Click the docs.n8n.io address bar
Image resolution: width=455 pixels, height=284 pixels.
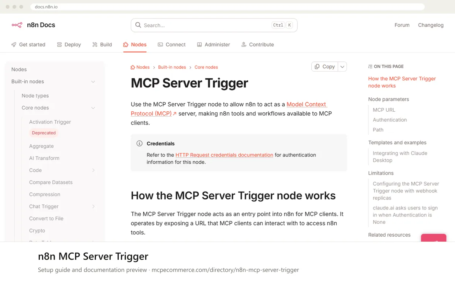pos(227,7)
